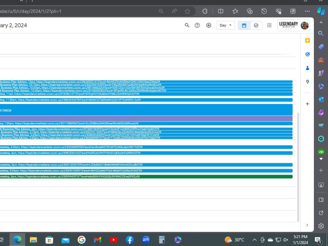Open Edge sidebar Shopping tag
This screenshot has width=328, height=246.
321,47
